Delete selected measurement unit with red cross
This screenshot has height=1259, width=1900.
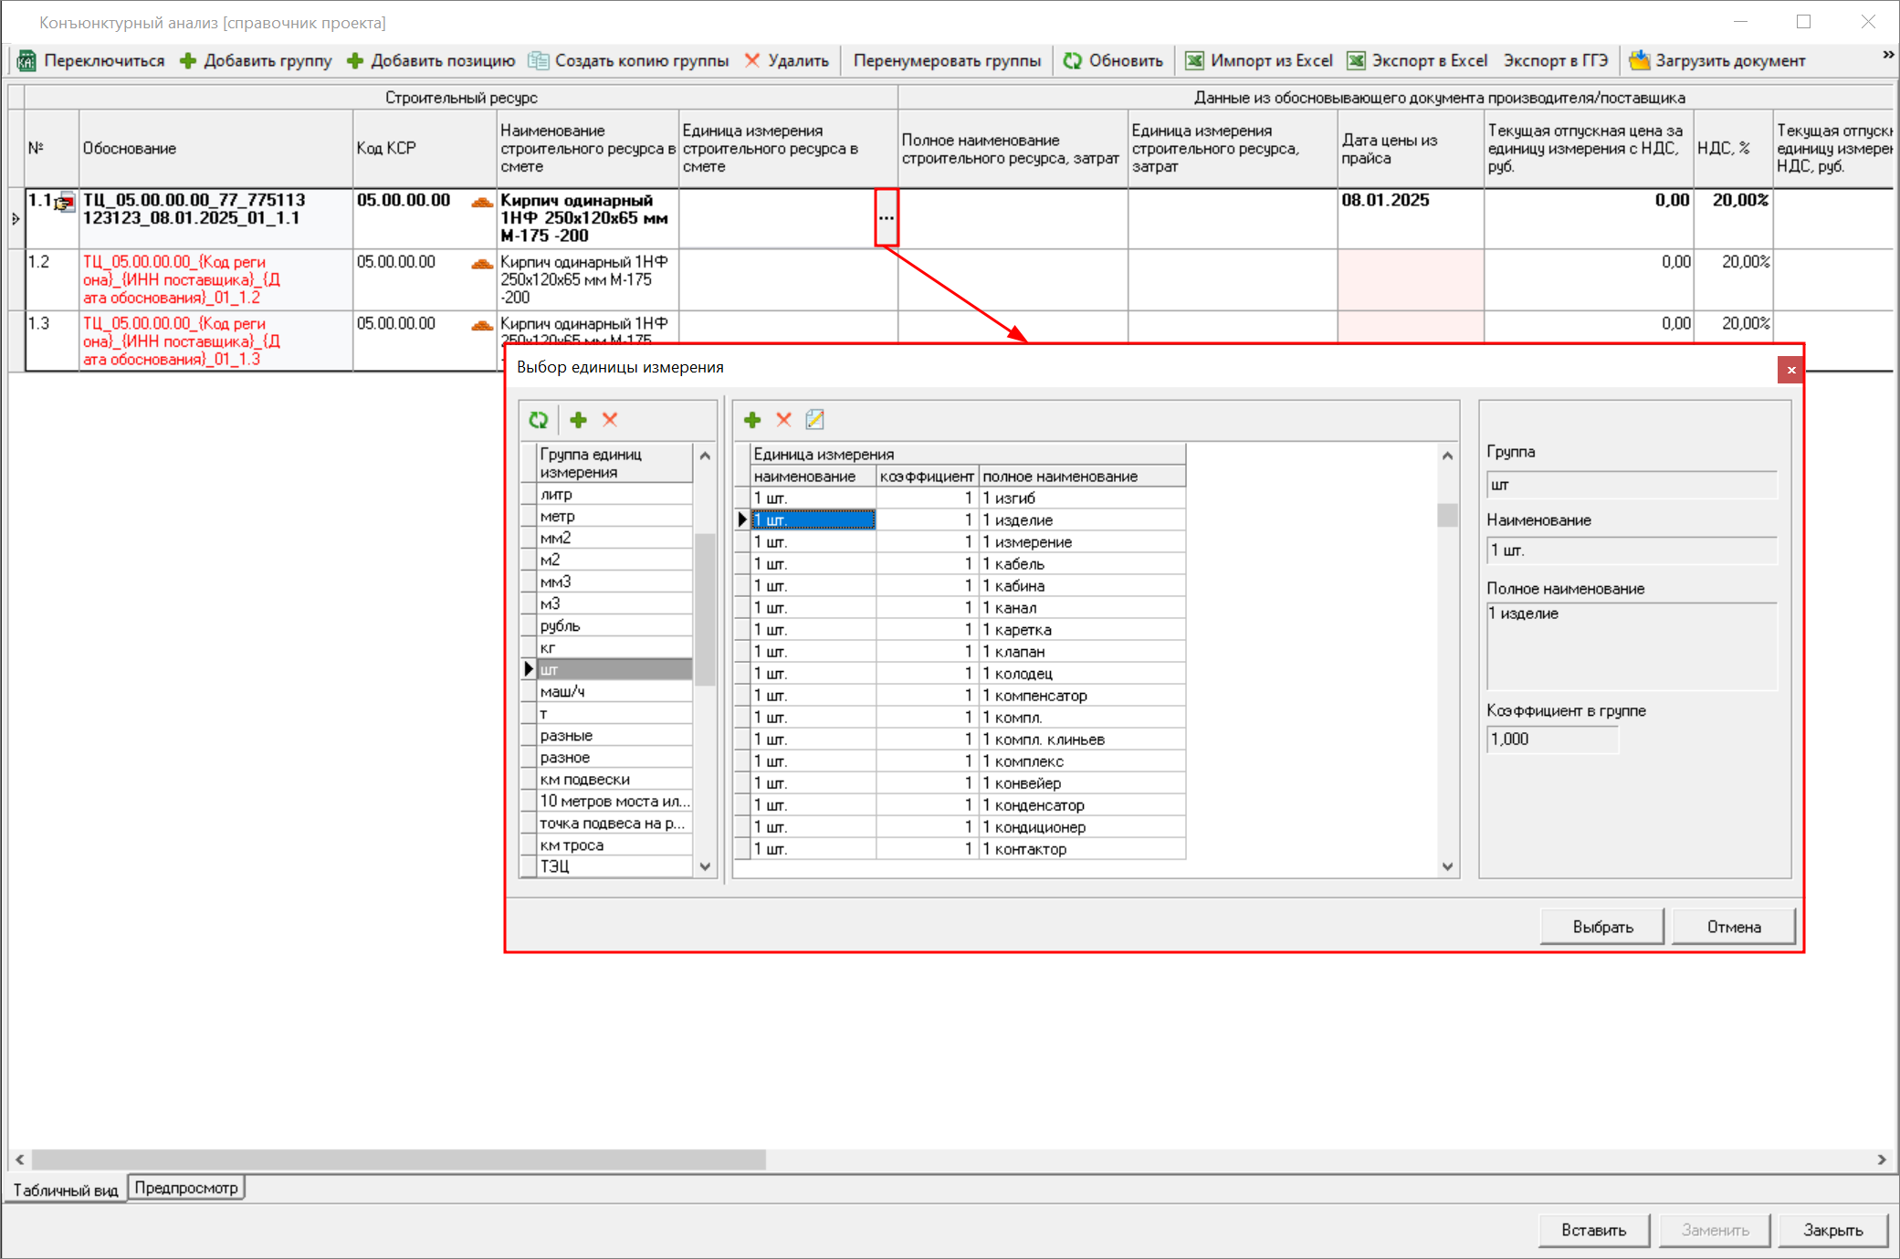[x=783, y=420]
